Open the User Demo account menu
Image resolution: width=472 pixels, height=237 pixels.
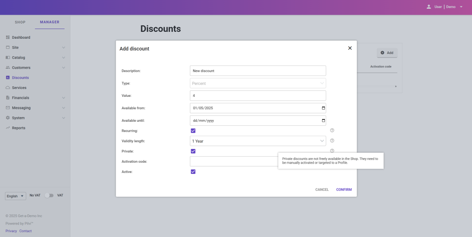click(x=444, y=7)
